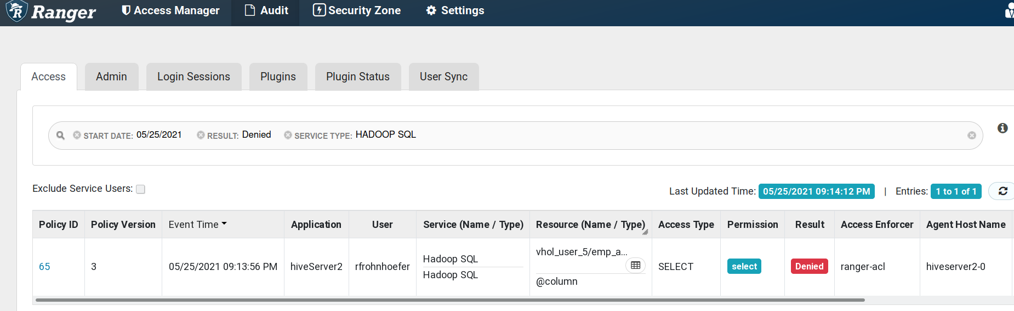Click the horizontal table scrollbar
The image size is (1014, 311).
pyautogui.click(x=449, y=300)
